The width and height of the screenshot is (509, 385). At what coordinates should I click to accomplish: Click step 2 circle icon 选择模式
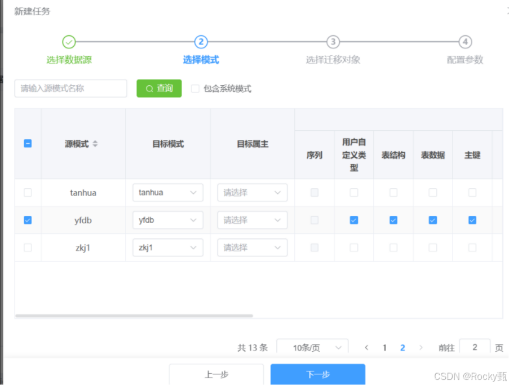[201, 42]
